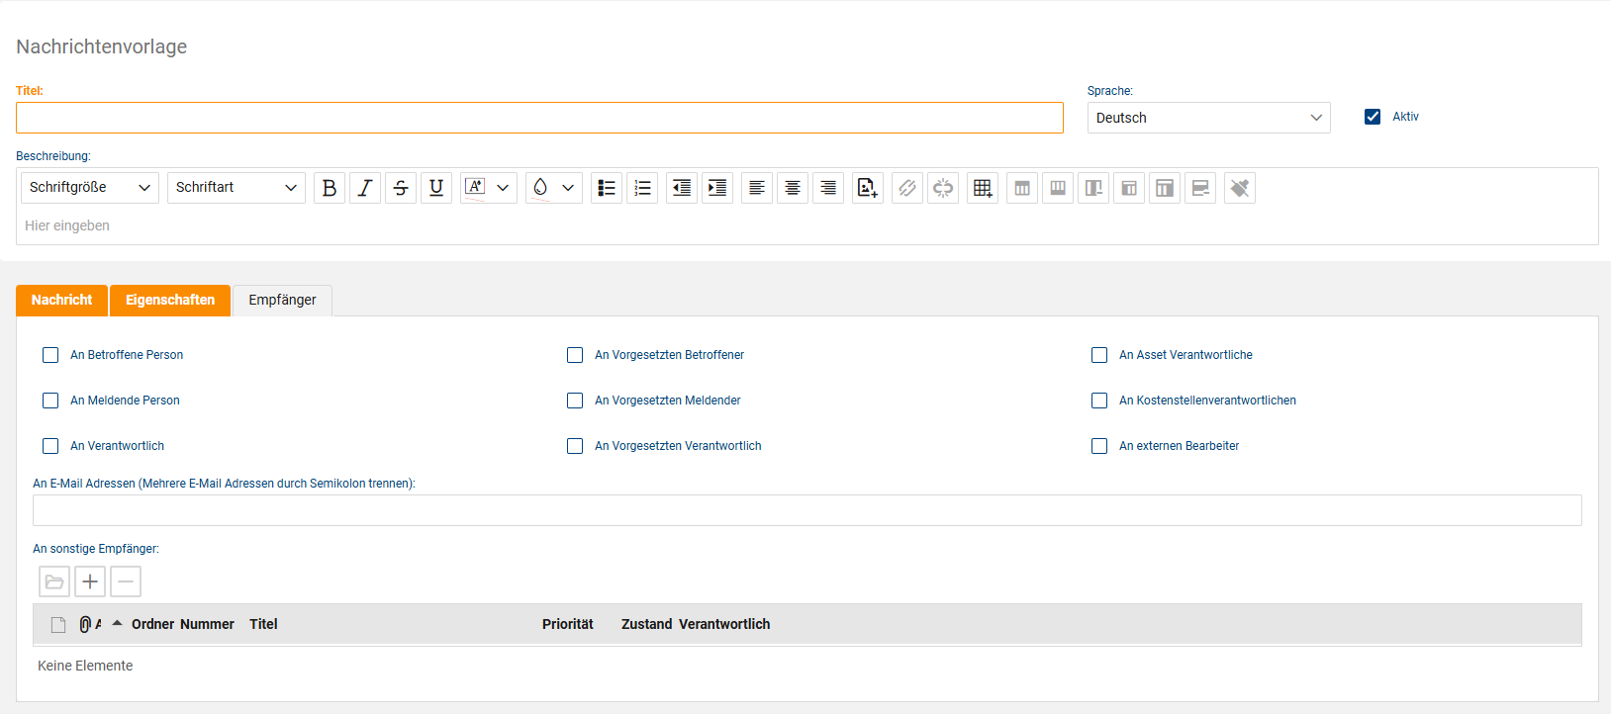This screenshot has height=714, width=1611.
Task: Open the font color dropdown arrow
Action: coord(503,188)
